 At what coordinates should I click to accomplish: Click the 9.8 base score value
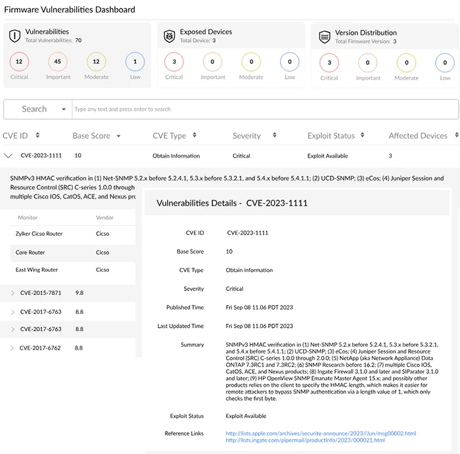pyautogui.click(x=80, y=292)
